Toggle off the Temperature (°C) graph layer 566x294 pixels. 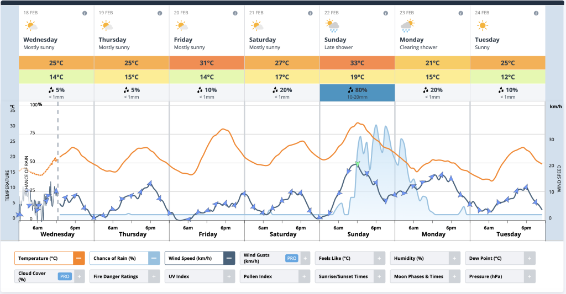(x=78, y=258)
